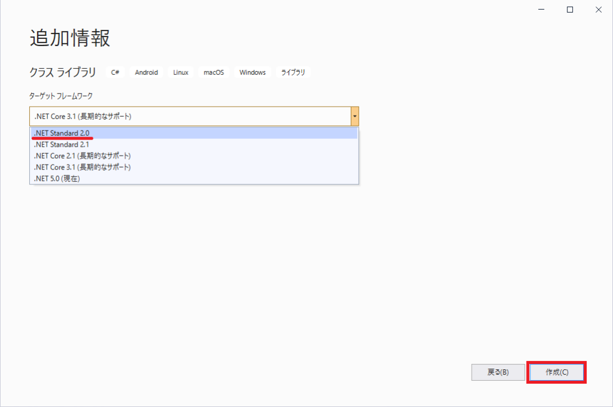Select .NET Core 3.1 (長期的なサポート) in the list
The height and width of the screenshot is (407, 613).
(x=194, y=168)
